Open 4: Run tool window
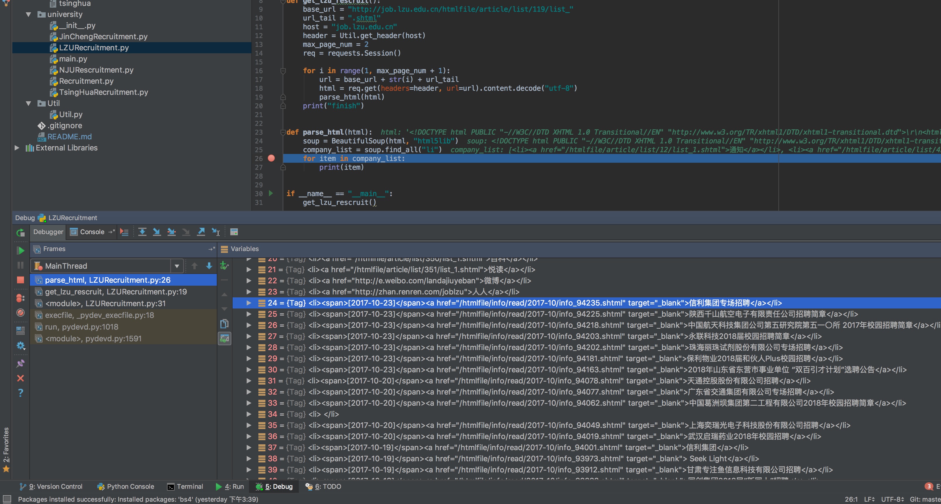941x504 pixels. click(x=230, y=486)
